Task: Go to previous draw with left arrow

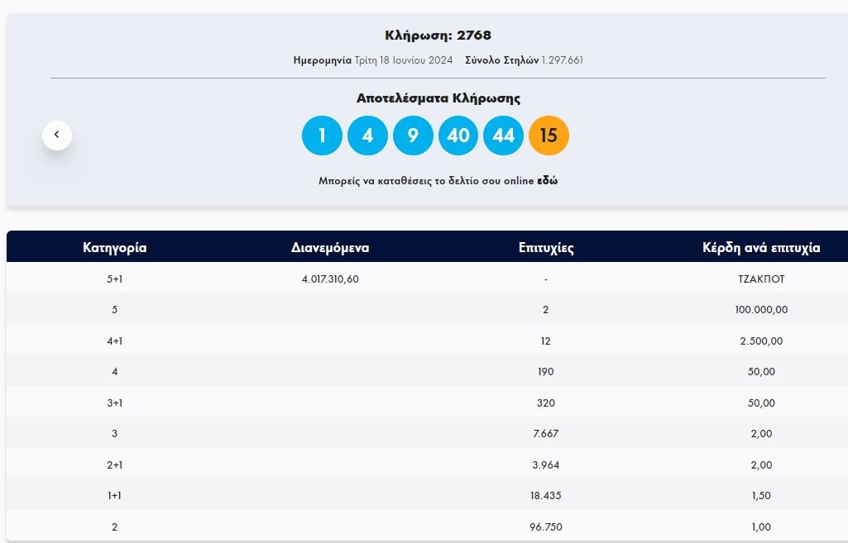Action: click(57, 135)
